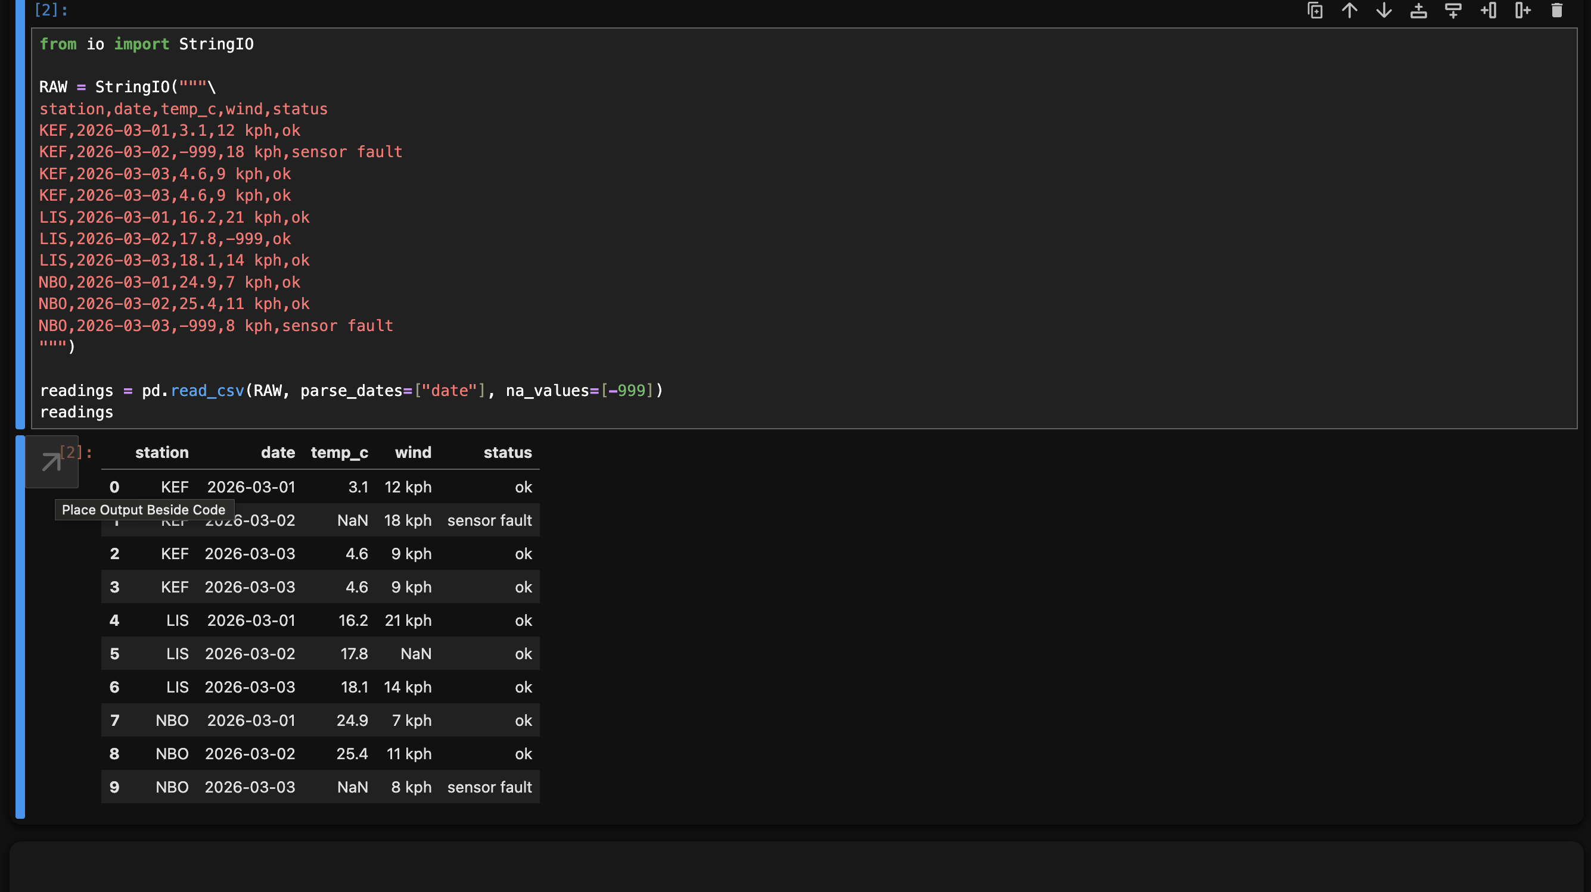This screenshot has height=892, width=1591.
Task: Add a cell to the right with bar-plus icon
Action: (x=1522, y=11)
